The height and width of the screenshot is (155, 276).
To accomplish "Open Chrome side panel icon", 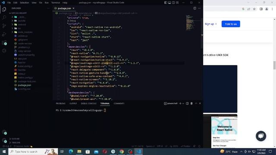I will (261, 9).
